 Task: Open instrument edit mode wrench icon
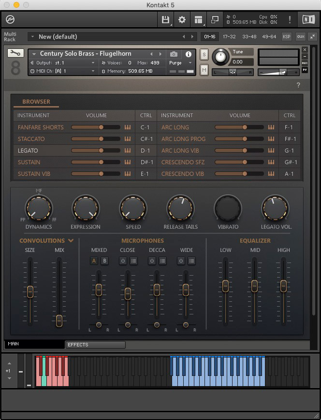(x=15, y=53)
